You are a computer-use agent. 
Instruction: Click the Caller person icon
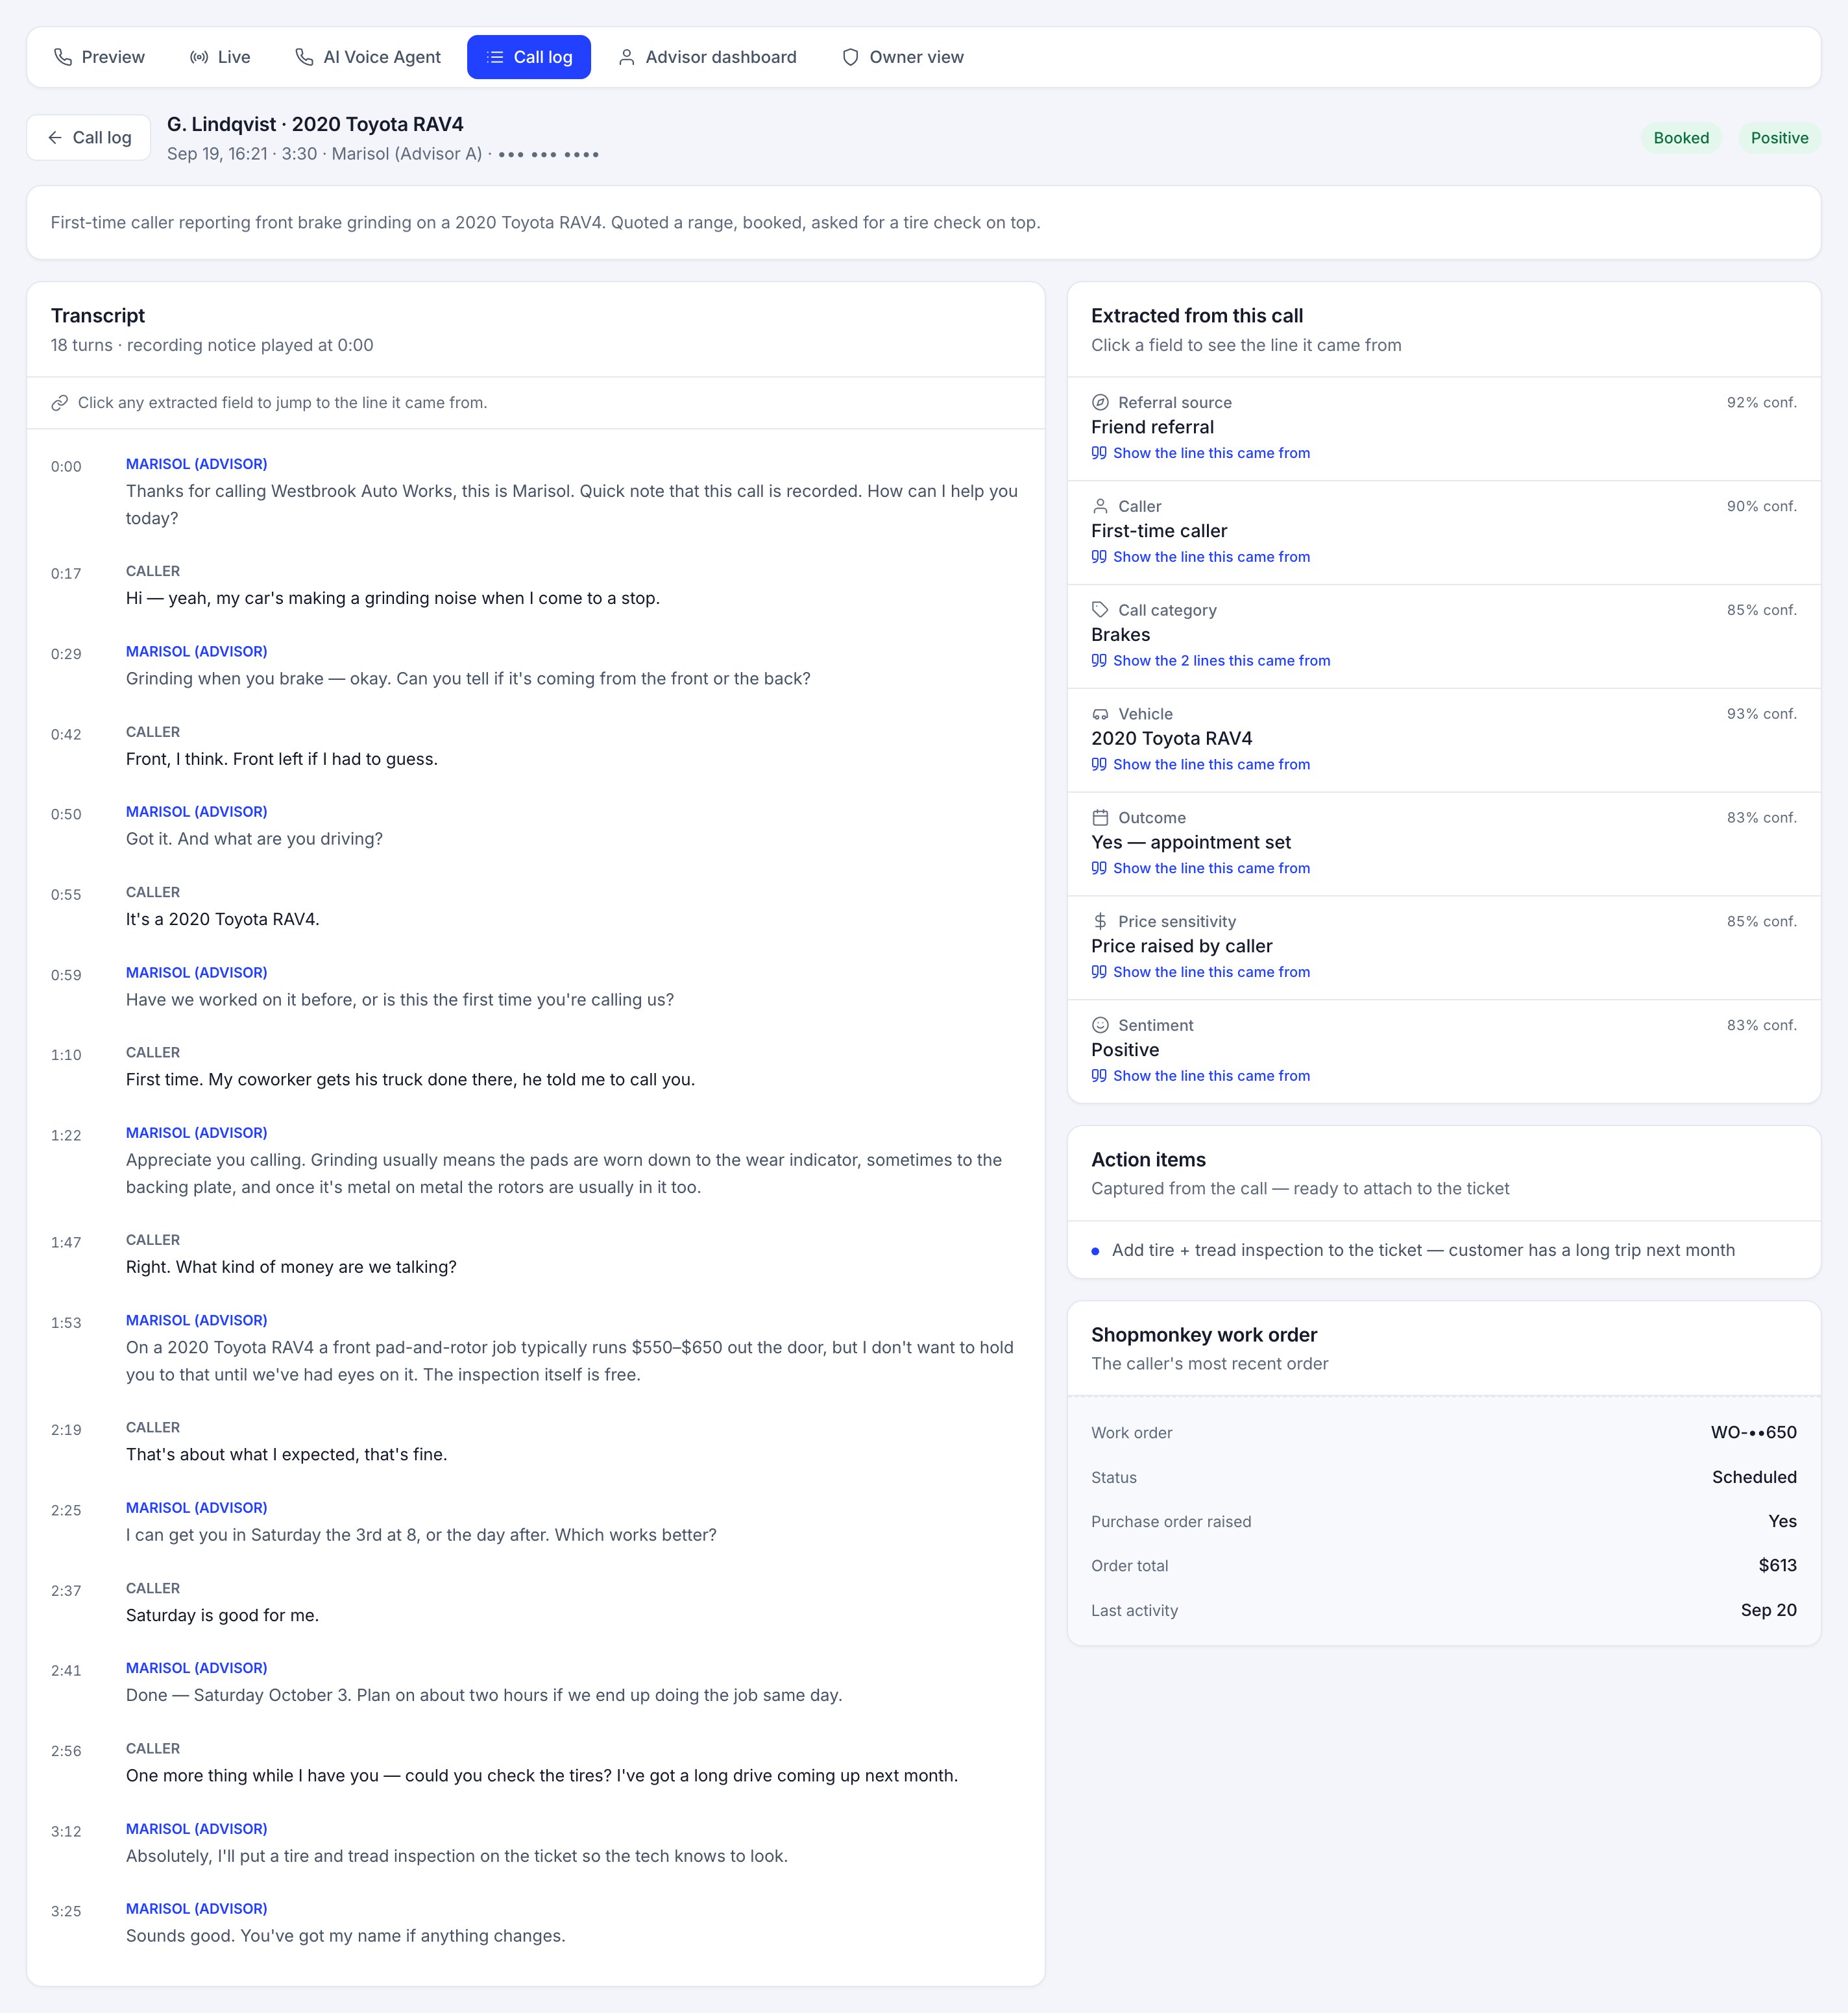click(1100, 507)
